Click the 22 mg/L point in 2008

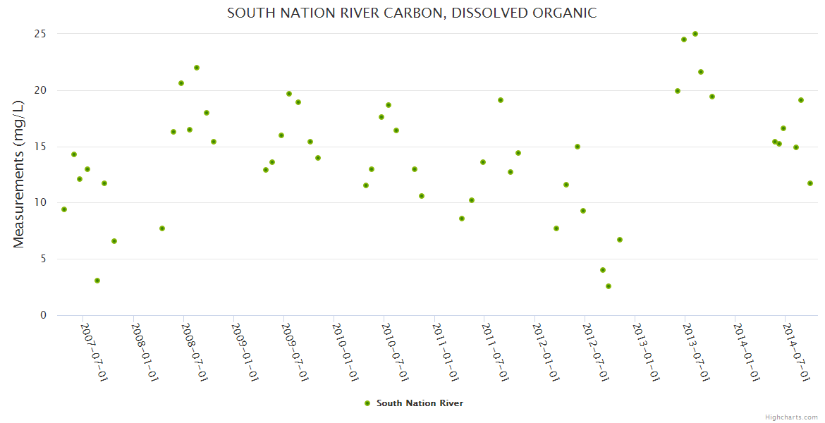197,68
